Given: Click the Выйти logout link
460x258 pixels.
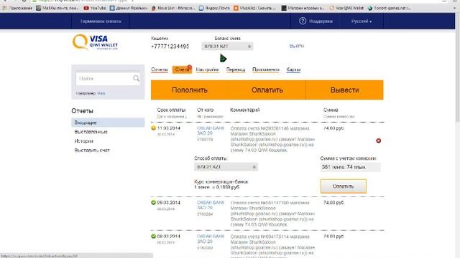Looking at the screenshot, I should [297, 46].
